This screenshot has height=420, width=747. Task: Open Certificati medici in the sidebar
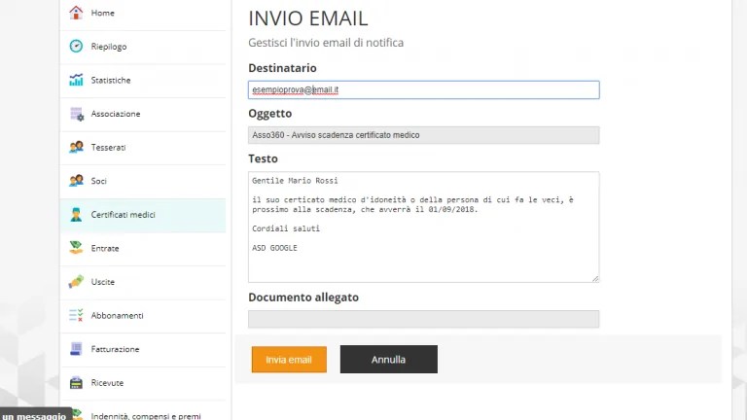[x=143, y=215]
